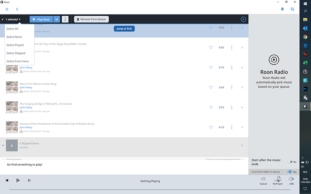
Task: Open John Fahey link under Dances of the Inhabitants
Action: 26,127
